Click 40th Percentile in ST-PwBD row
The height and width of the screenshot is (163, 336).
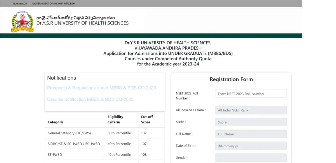coord(119,155)
